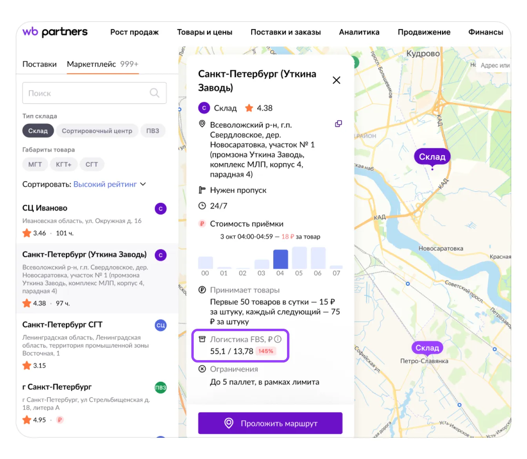
Task: Click the СЦ blue badge icon
Action: [160, 325]
